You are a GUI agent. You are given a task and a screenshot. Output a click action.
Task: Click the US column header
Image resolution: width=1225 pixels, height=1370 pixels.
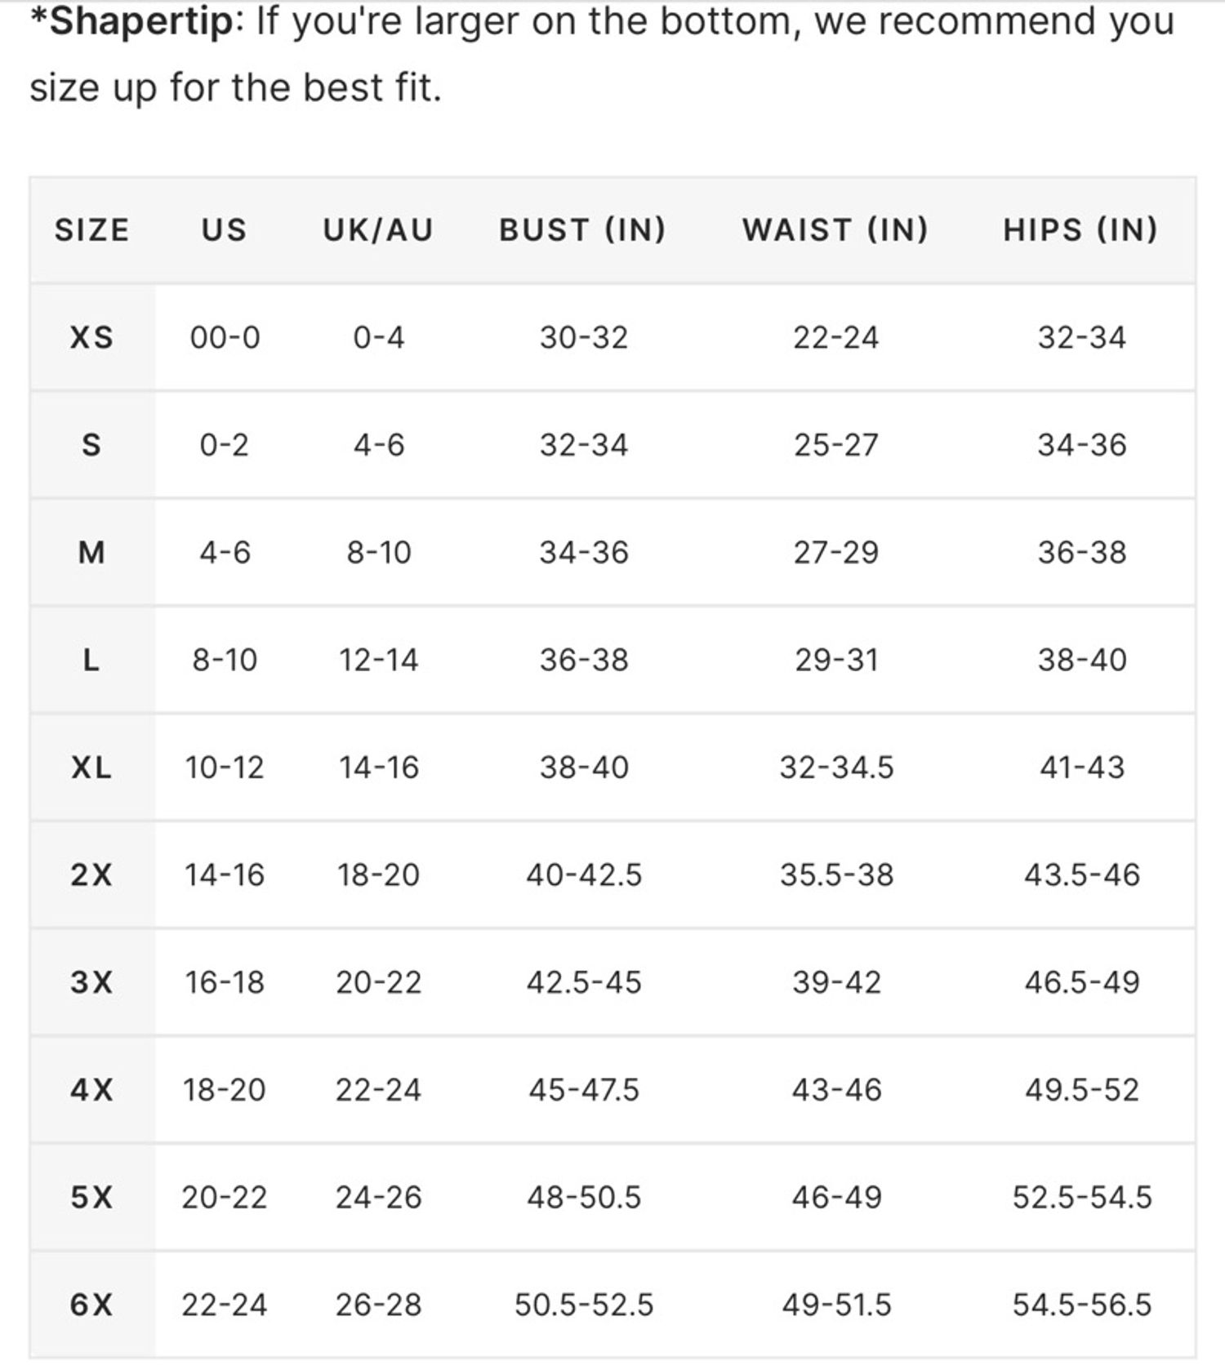click(x=224, y=230)
